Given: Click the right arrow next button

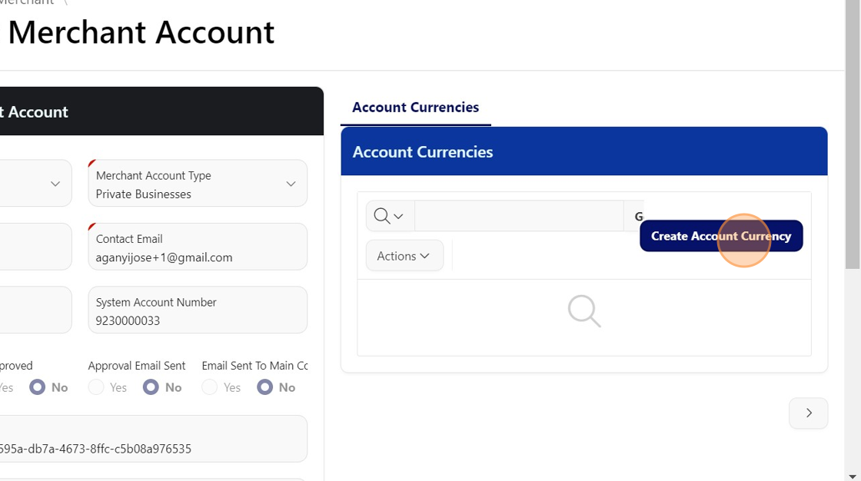Looking at the screenshot, I should click(808, 413).
